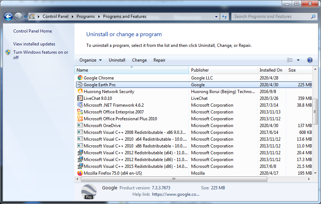Click the vertical scrollbar up arrow
This screenshot has width=321, height=204.
click(315, 69)
